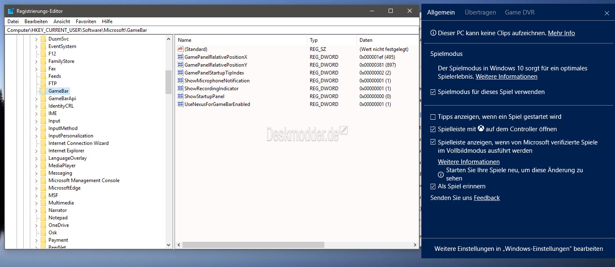Click the FamilyStore folder icon
This screenshot has width=615, height=267.
(x=43, y=61)
